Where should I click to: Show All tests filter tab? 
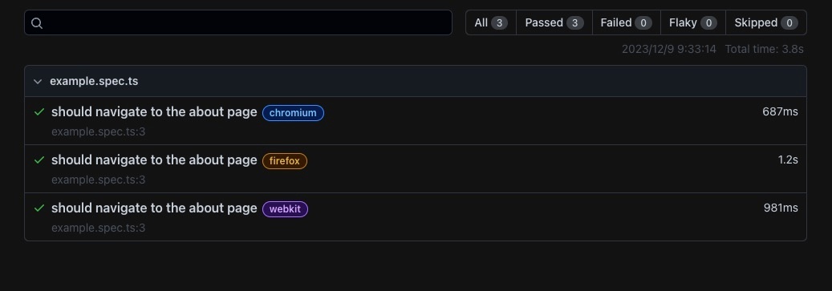point(491,22)
